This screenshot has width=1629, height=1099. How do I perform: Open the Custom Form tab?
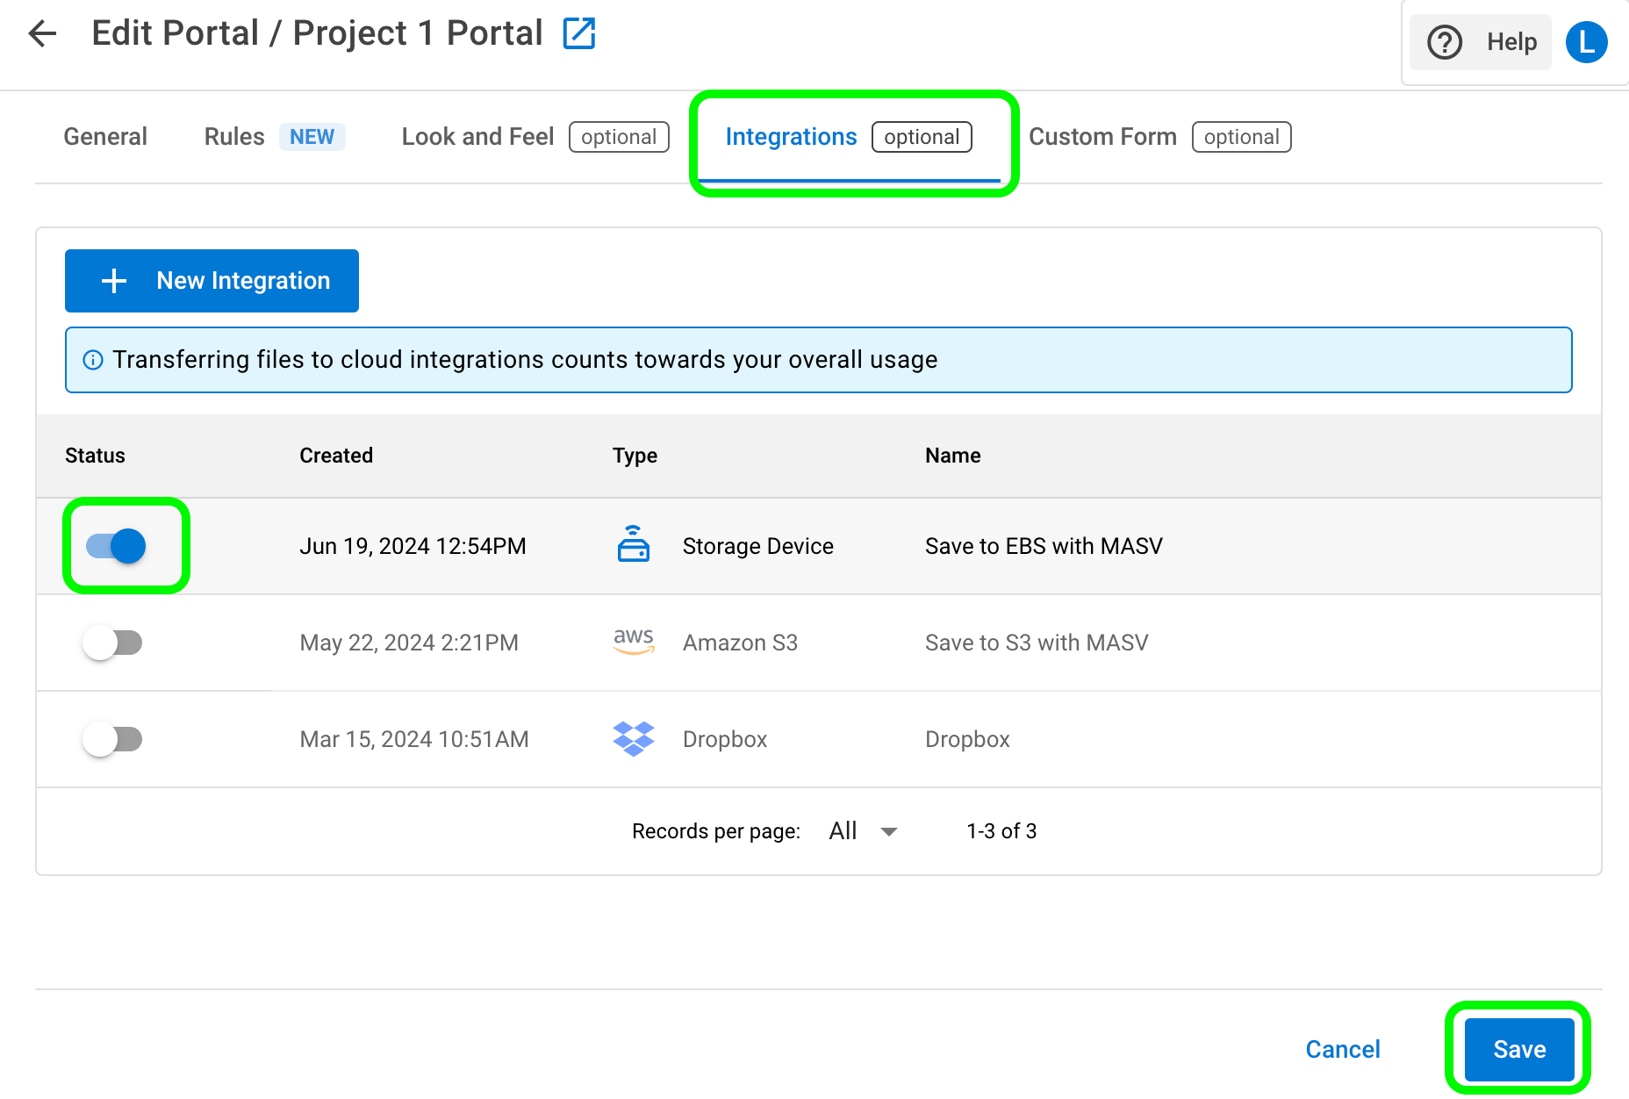point(1159,137)
